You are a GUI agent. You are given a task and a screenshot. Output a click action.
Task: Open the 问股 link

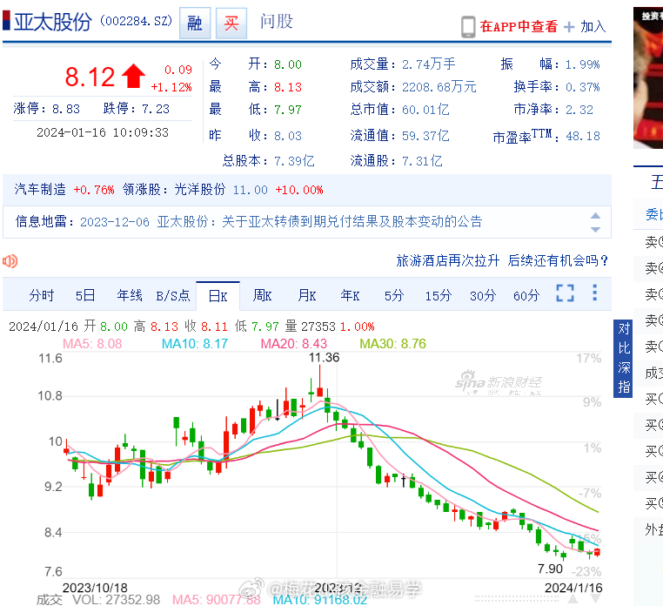(277, 21)
